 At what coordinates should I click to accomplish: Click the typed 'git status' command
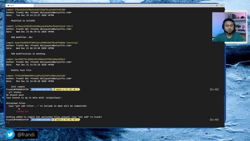(15, 92)
